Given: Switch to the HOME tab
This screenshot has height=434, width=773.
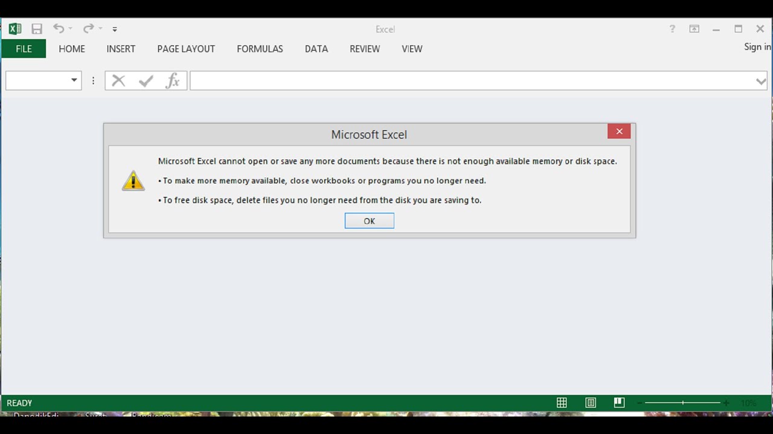Looking at the screenshot, I should point(72,49).
